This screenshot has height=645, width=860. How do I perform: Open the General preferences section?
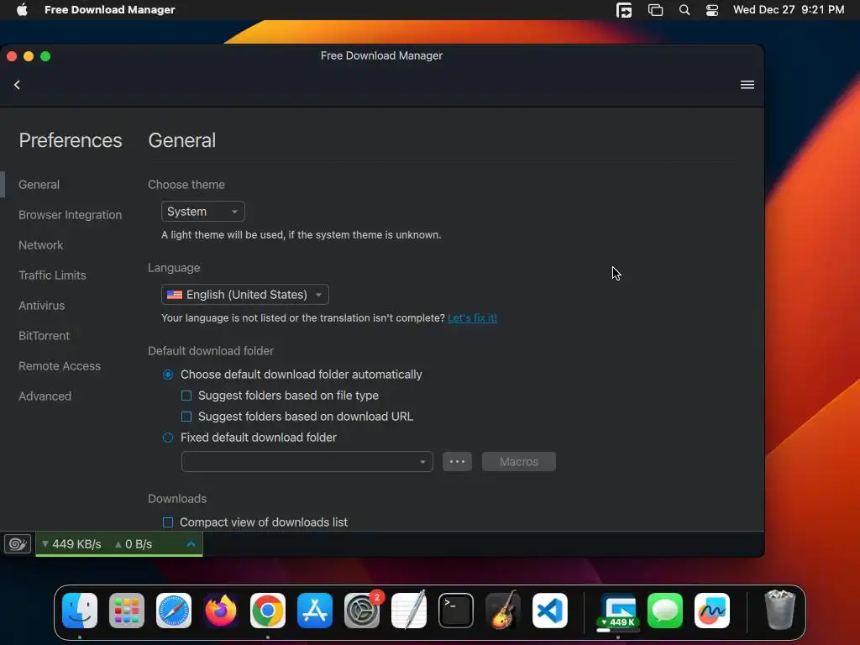tap(39, 184)
